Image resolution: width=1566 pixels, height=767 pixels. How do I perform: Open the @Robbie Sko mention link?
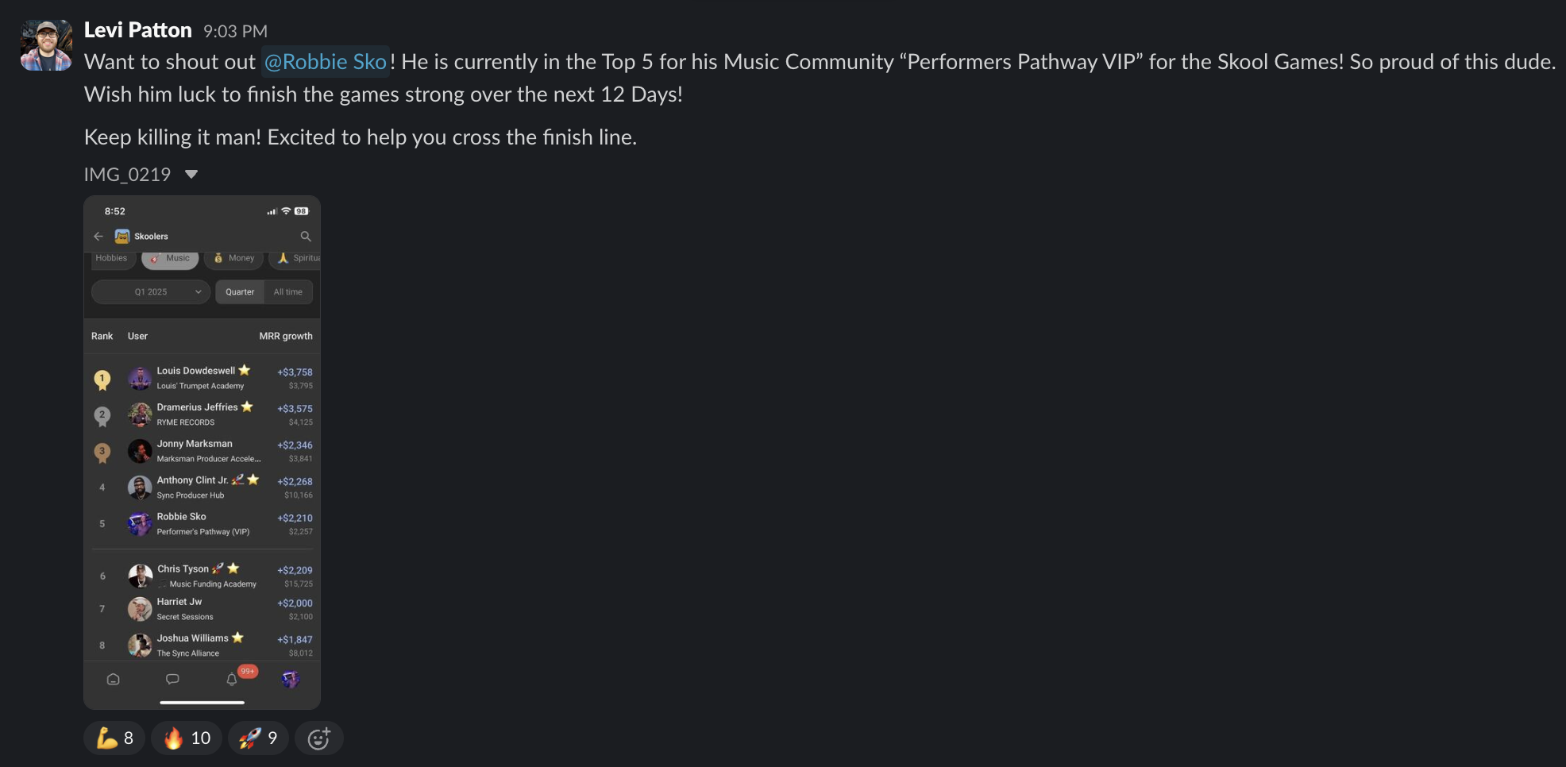(x=325, y=61)
